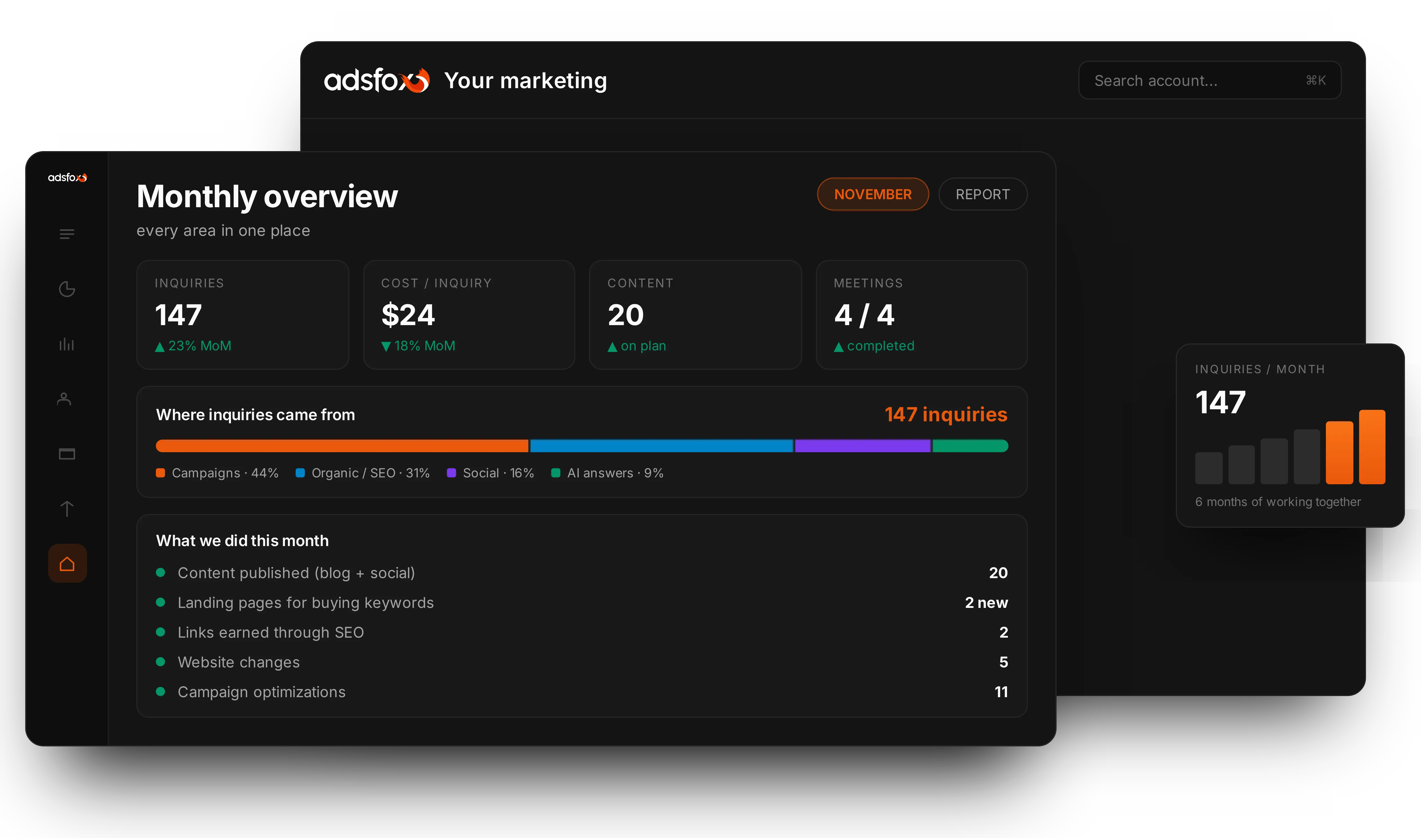Click the ⌘K shortcut hint in search
Viewport: 1421px width, 838px height.
click(x=1315, y=80)
